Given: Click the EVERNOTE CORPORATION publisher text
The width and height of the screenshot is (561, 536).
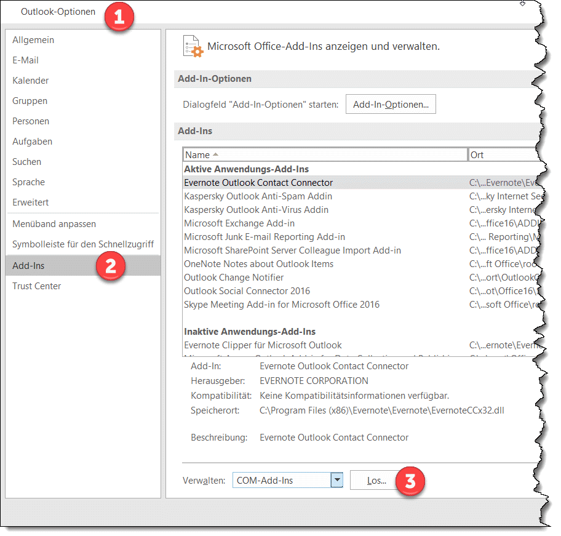Looking at the screenshot, I should pyautogui.click(x=314, y=381).
